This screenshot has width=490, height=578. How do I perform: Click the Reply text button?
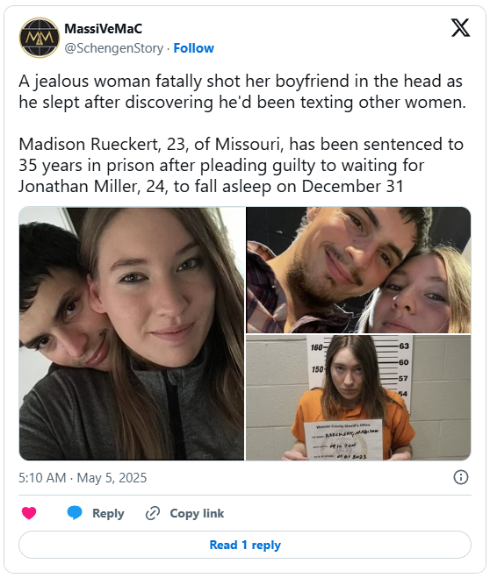click(x=108, y=513)
